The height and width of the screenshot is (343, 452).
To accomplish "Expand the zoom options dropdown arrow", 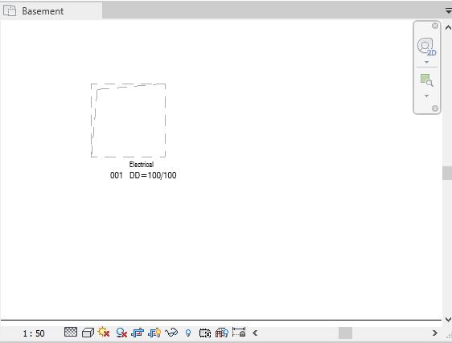I will click(x=426, y=96).
